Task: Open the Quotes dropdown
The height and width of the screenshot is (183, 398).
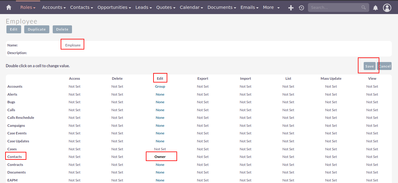Action: pos(166,7)
